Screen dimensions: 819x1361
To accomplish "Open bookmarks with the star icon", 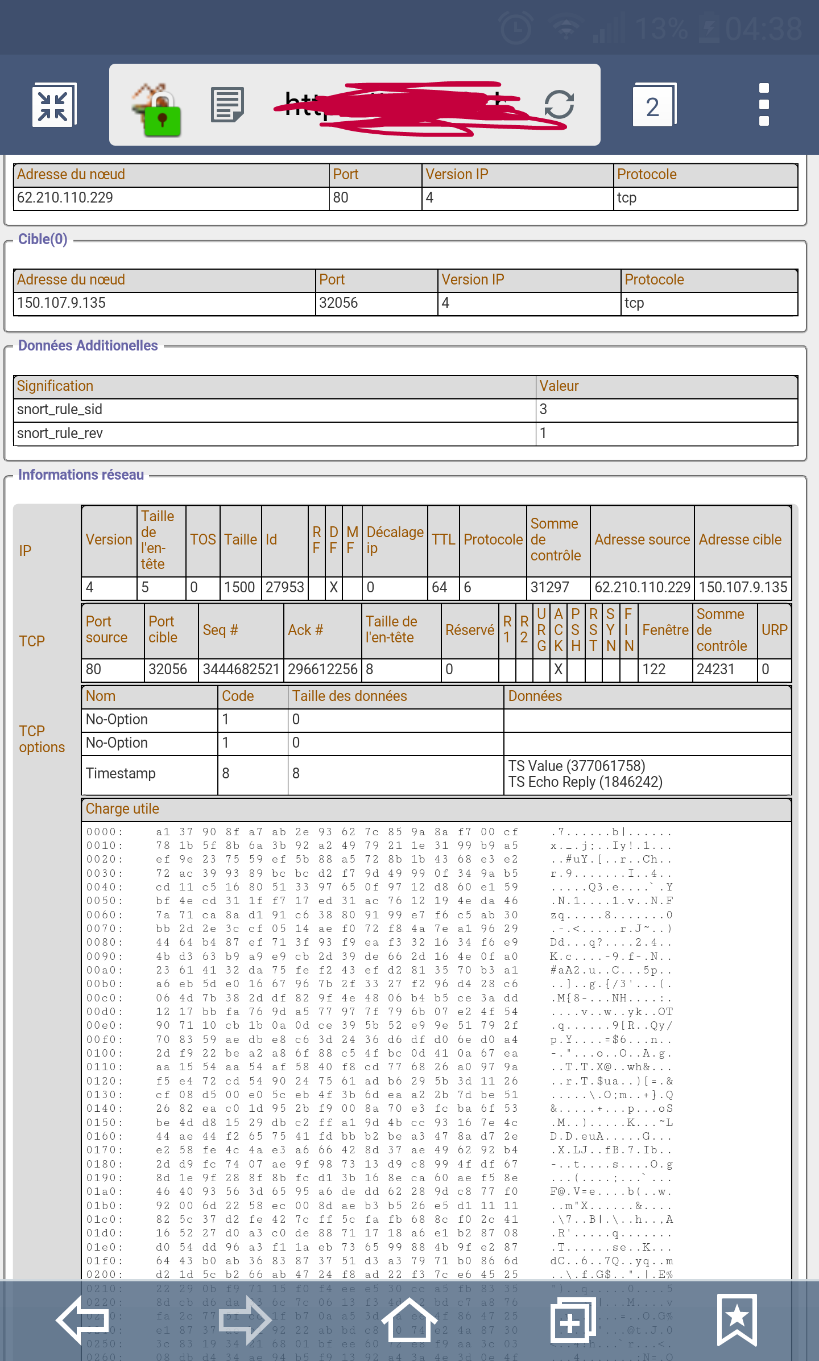I will [x=737, y=1320].
